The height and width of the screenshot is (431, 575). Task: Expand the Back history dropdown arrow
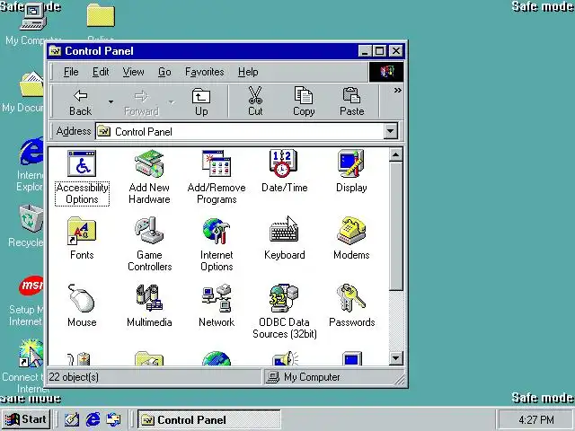pos(111,102)
